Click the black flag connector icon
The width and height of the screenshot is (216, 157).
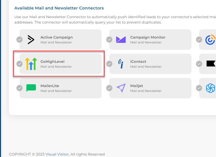211,64
